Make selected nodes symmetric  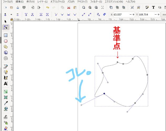point(68,14)
